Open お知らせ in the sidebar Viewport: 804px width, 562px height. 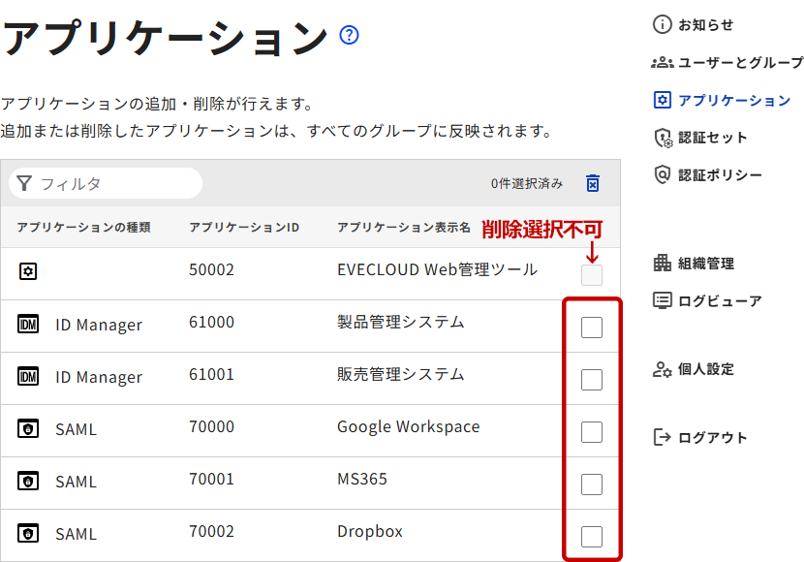pyautogui.click(x=704, y=25)
